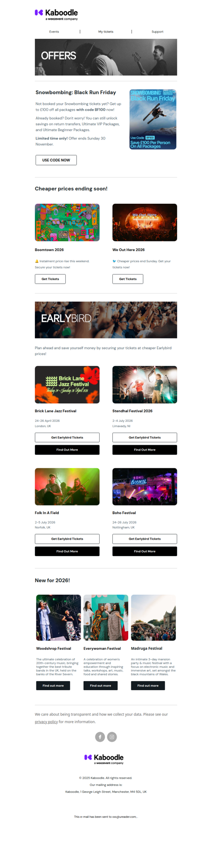
Task: Go to the Support navigation link
Action: 157,31
